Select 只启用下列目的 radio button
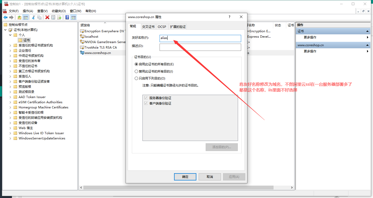373x198 pixels. [x=137, y=78]
